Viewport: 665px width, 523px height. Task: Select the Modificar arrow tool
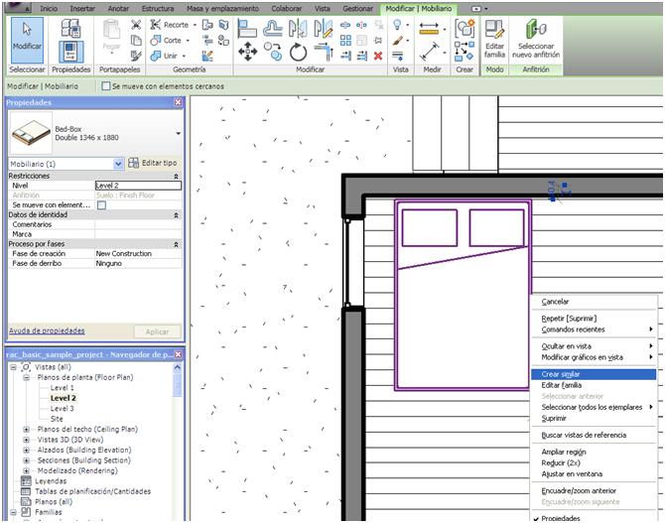(x=27, y=36)
